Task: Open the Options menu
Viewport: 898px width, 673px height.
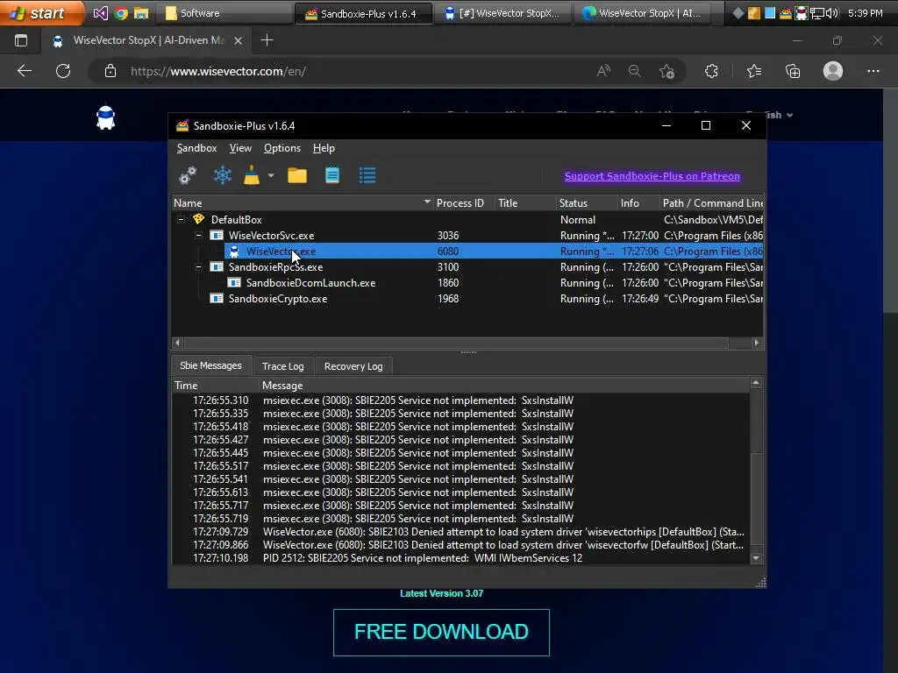Action: click(x=282, y=148)
